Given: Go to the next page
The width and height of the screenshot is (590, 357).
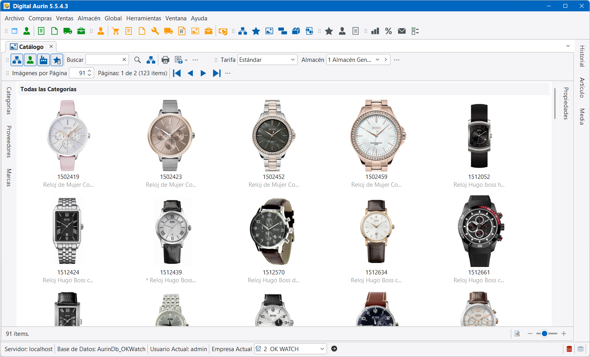Looking at the screenshot, I should tap(203, 73).
